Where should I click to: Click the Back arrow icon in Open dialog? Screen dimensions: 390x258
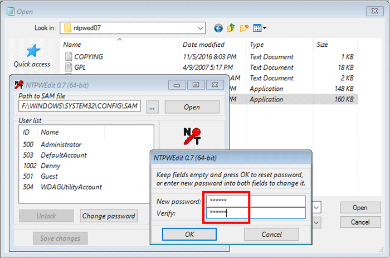(x=218, y=28)
